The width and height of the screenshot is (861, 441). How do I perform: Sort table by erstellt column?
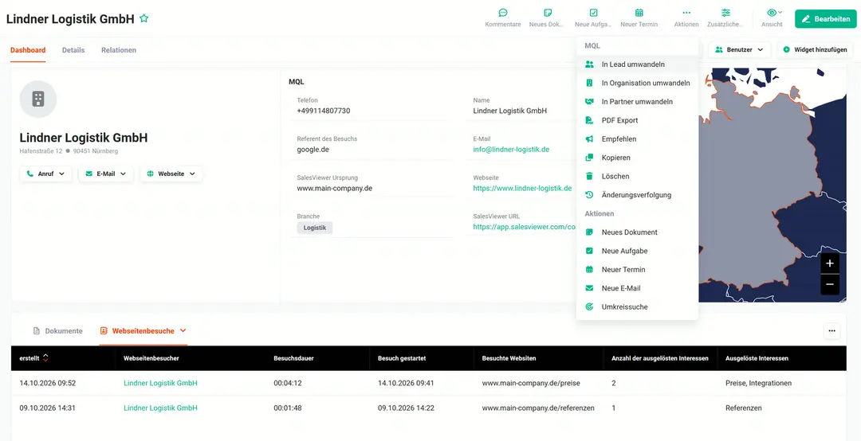tap(45, 358)
